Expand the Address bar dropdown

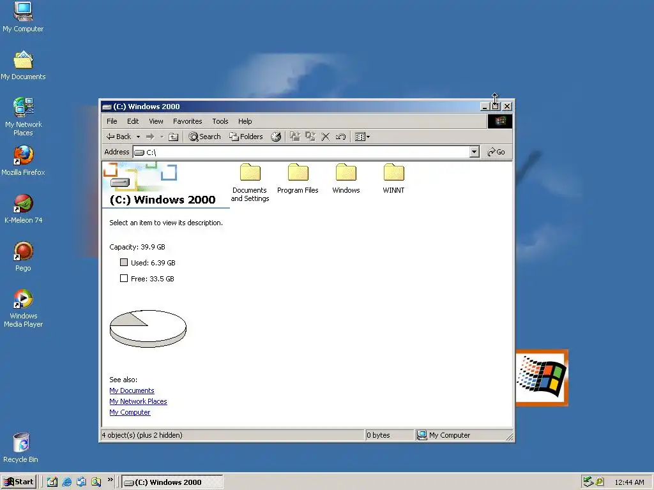coord(474,152)
